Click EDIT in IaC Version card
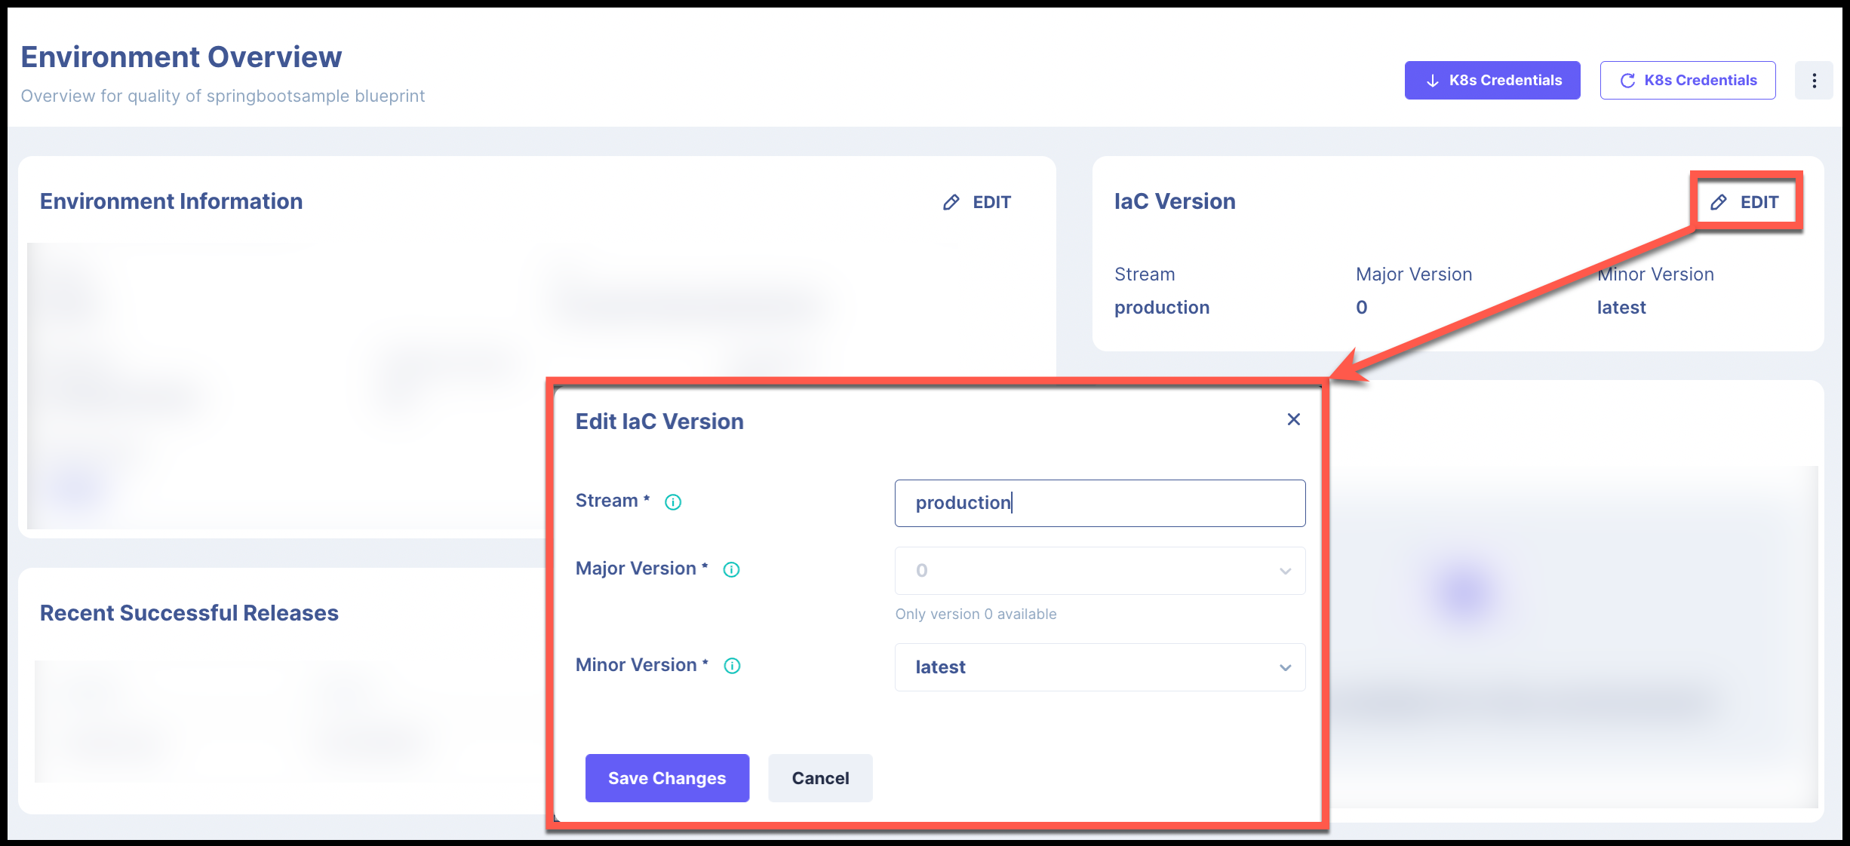The height and width of the screenshot is (846, 1850). pyautogui.click(x=1759, y=202)
